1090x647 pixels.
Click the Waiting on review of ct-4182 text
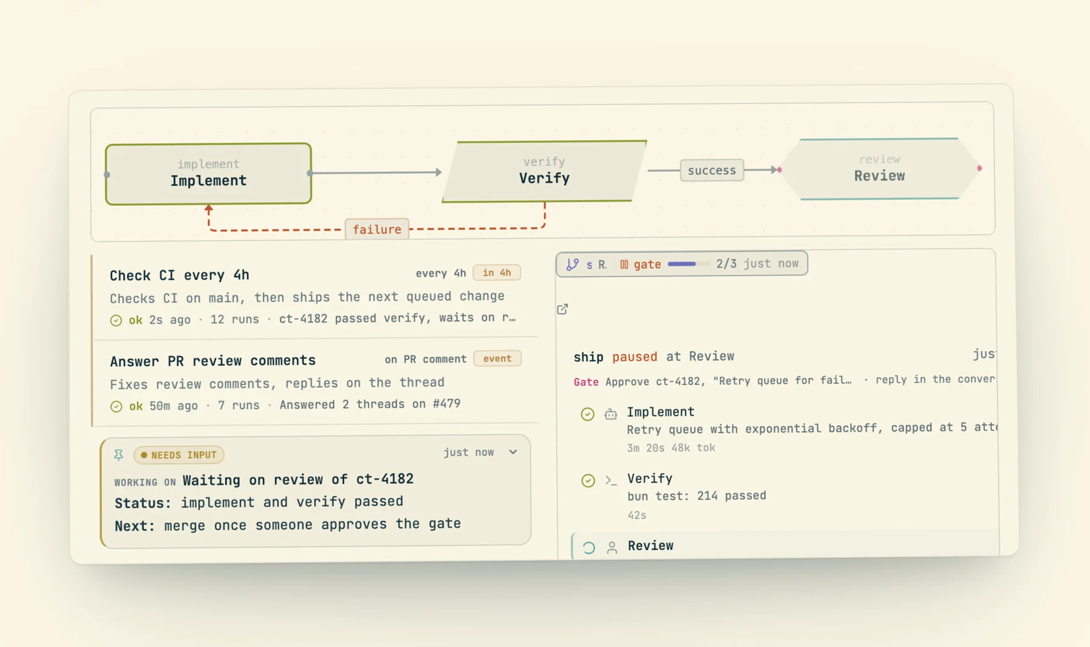[298, 479]
